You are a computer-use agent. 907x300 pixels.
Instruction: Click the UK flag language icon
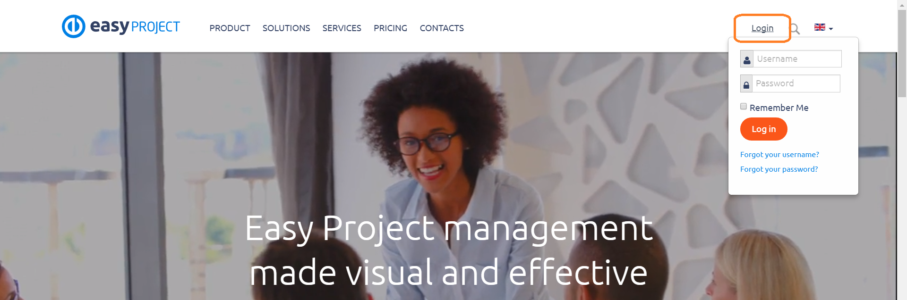click(x=820, y=27)
